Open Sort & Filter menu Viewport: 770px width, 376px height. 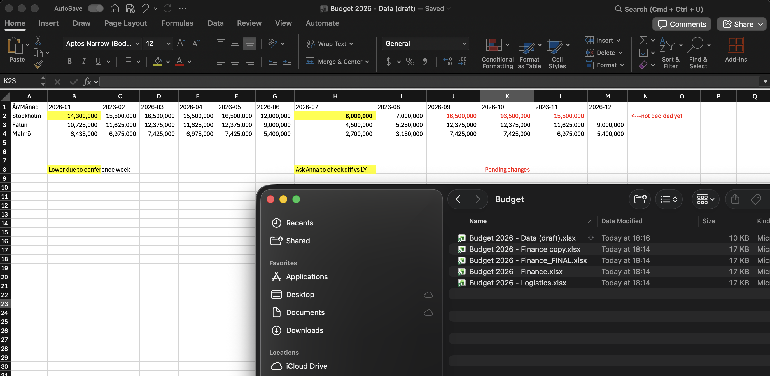click(x=671, y=54)
